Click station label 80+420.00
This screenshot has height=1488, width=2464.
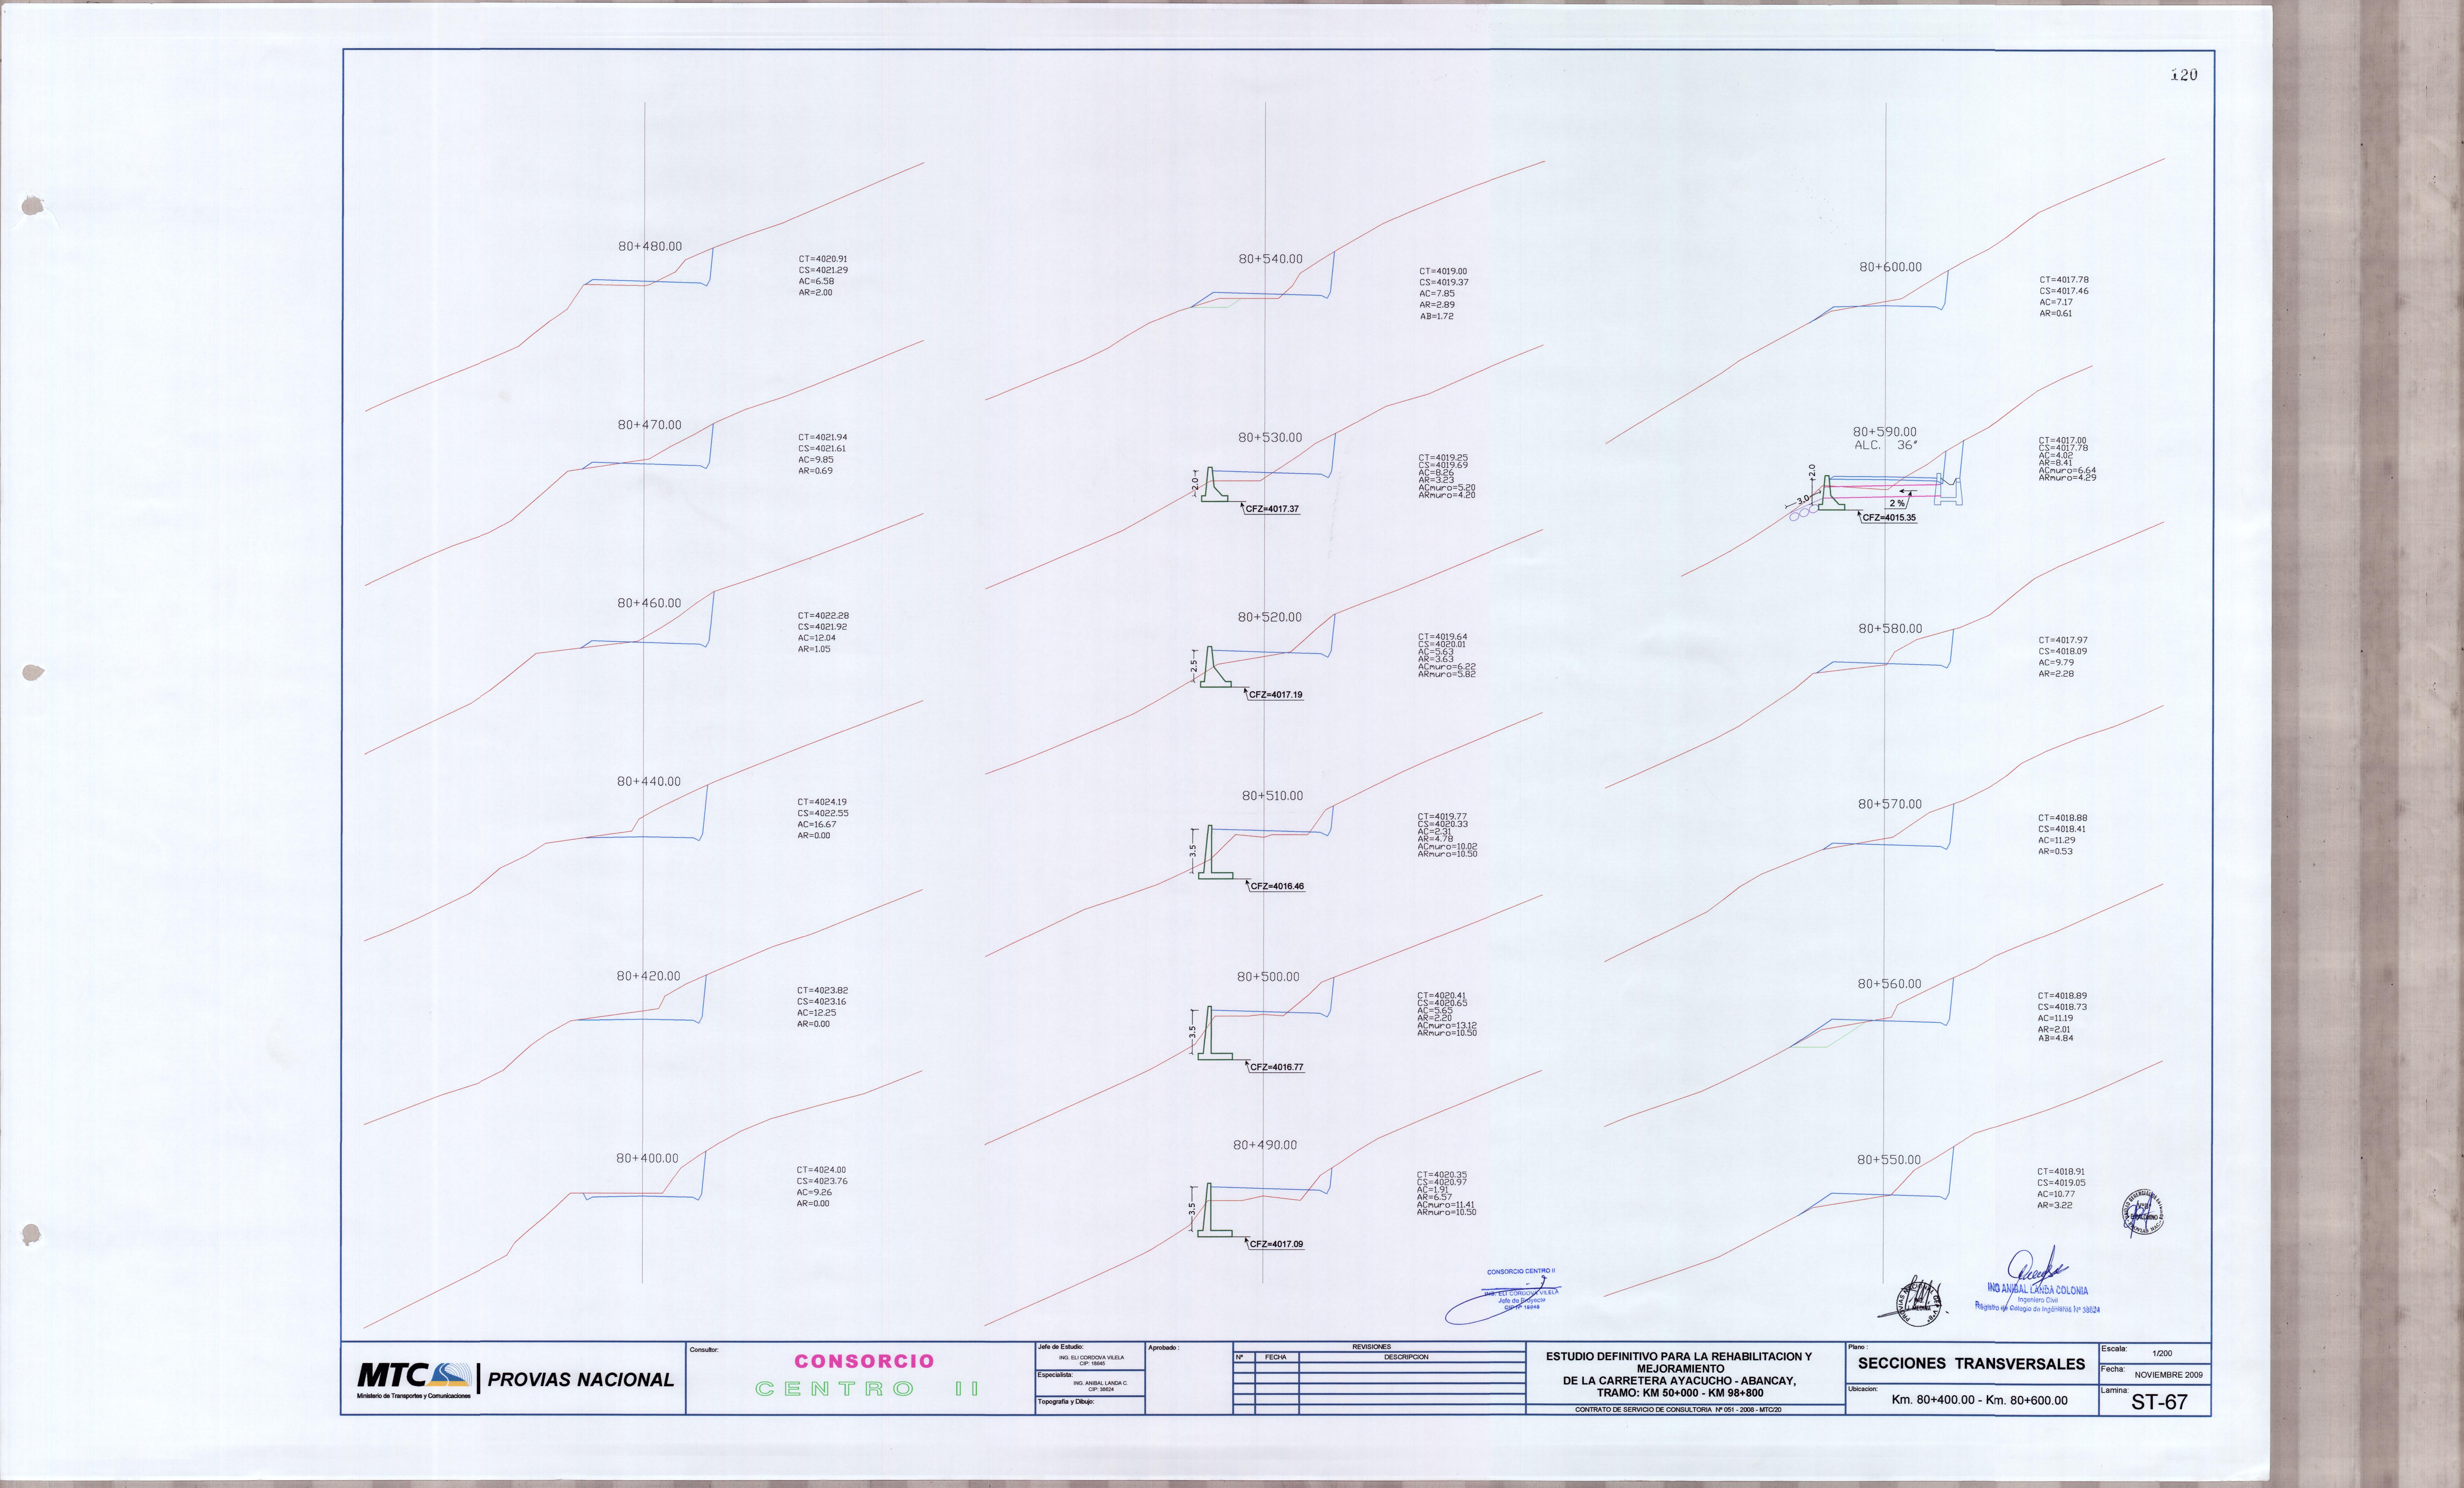click(x=648, y=976)
